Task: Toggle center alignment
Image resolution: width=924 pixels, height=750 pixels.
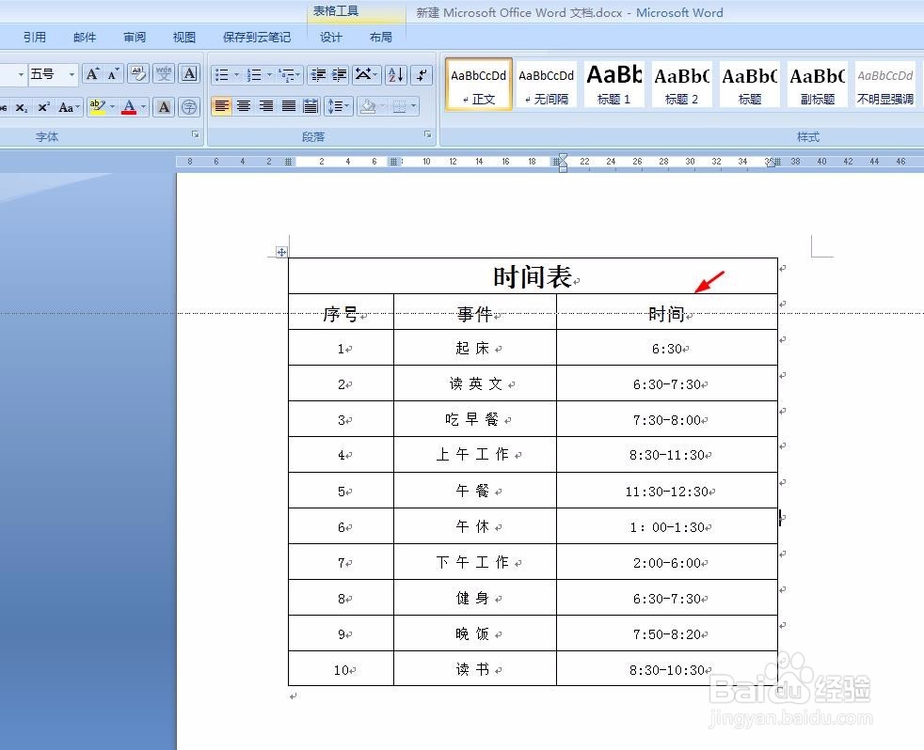Action: [242, 106]
